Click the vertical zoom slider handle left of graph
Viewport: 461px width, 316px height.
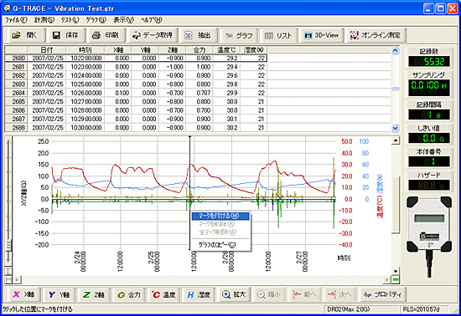(x=8, y=244)
